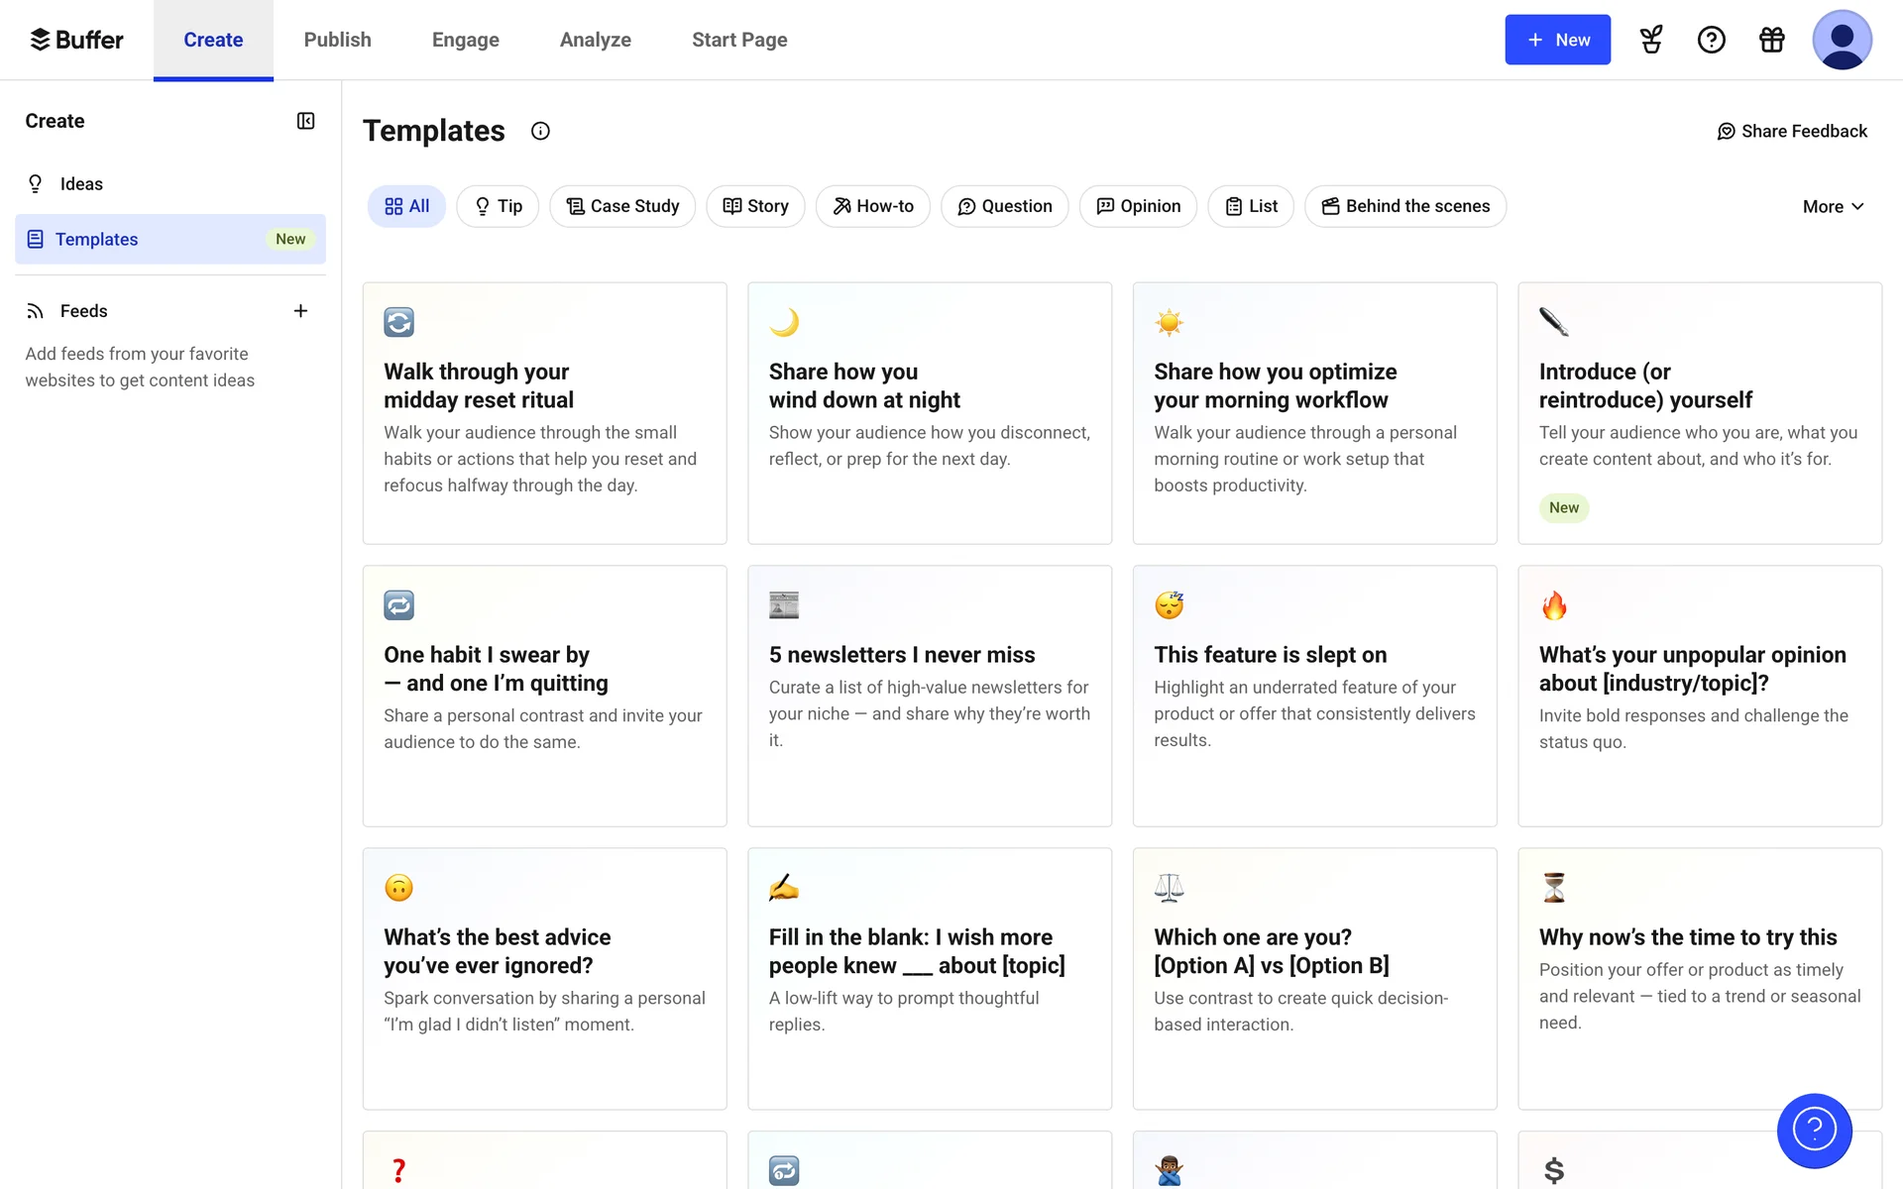Expand the More filters dropdown
The height and width of the screenshot is (1189, 1903).
pos(1833,207)
